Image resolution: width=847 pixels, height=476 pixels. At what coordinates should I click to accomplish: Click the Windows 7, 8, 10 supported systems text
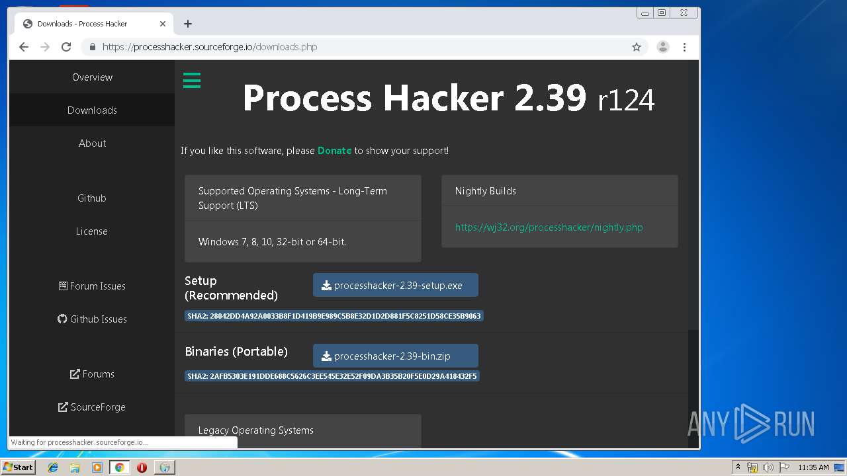pyautogui.click(x=272, y=242)
